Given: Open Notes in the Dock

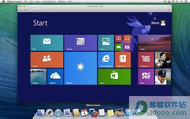Looking at the screenshot, I should click(110, 113).
